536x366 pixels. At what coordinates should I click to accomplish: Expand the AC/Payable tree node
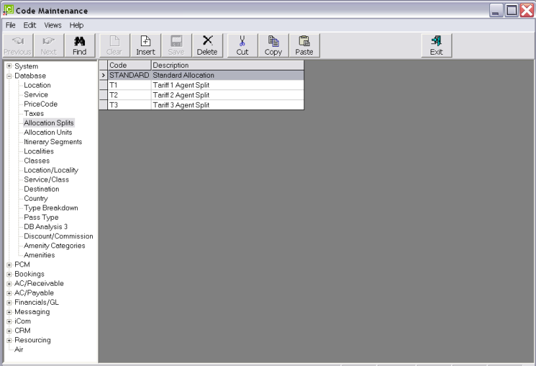click(9, 293)
